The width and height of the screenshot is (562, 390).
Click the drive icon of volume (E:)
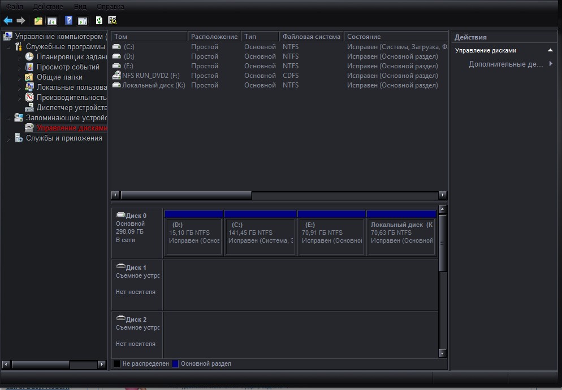click(116, 66)
